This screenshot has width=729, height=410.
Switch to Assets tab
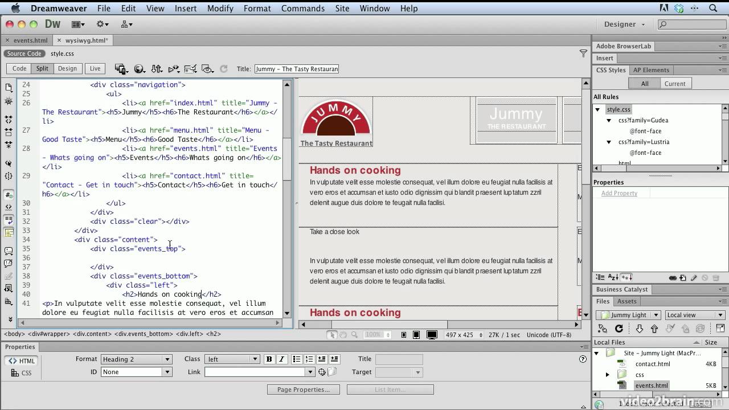pos(626,301)
